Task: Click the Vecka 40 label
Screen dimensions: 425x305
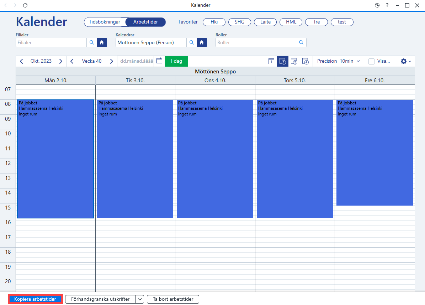Action: [92, 61]
